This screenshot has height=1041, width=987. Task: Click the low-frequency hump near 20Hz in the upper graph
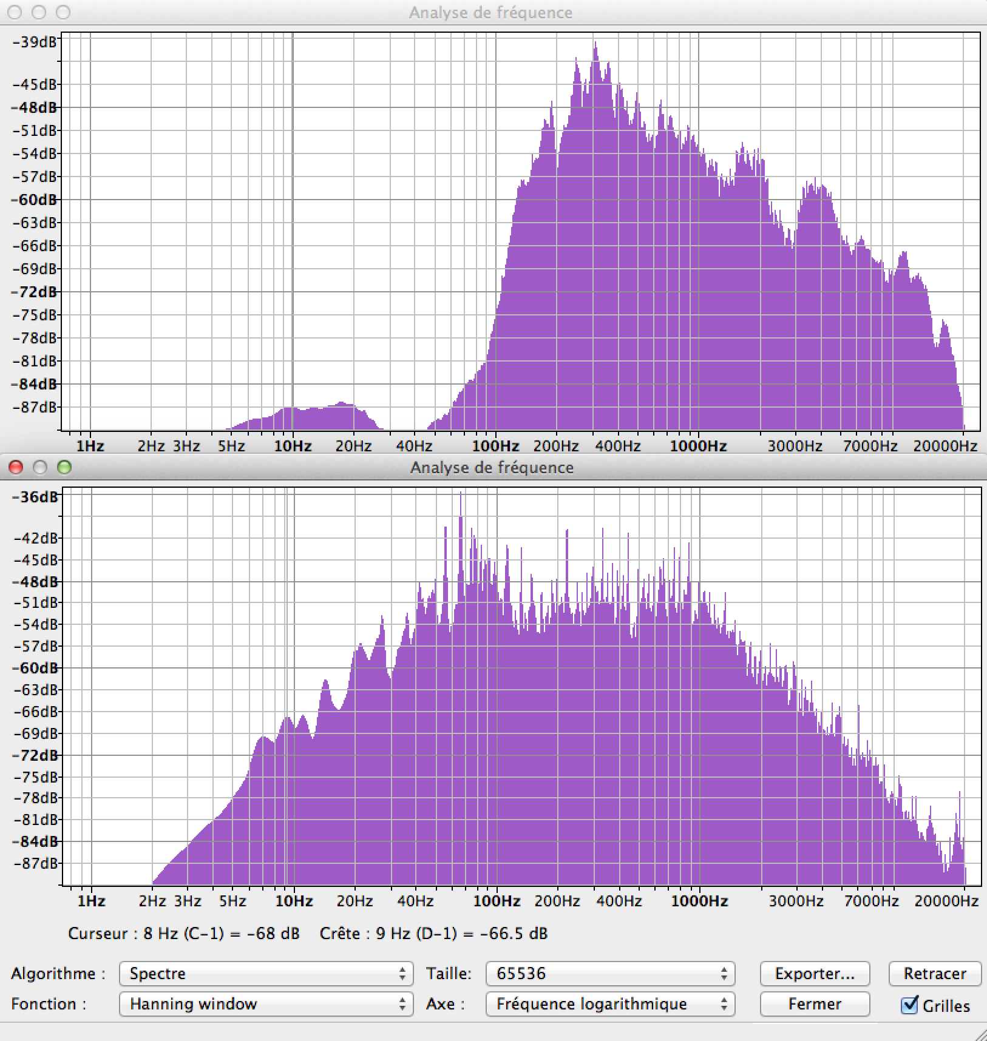341,405
